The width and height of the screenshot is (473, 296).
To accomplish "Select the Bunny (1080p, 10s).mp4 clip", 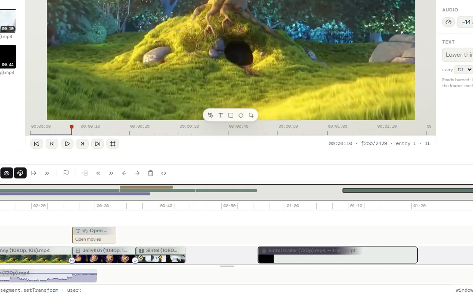I will pos(35,255).
